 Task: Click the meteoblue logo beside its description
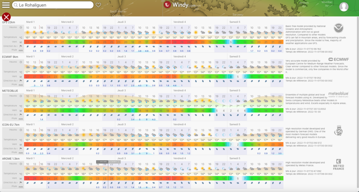pos(338,94)
